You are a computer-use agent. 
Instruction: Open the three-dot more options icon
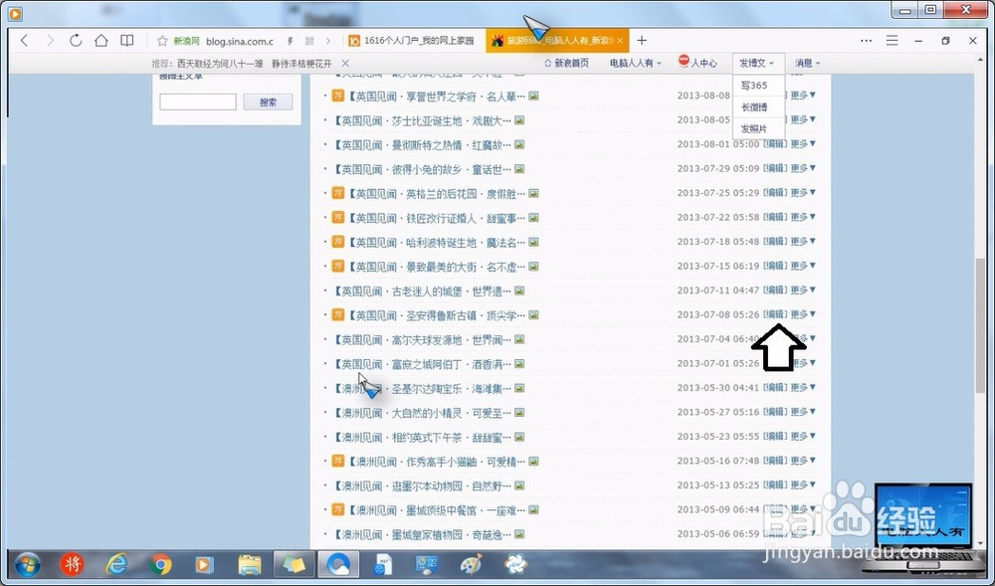click(867, 41)
